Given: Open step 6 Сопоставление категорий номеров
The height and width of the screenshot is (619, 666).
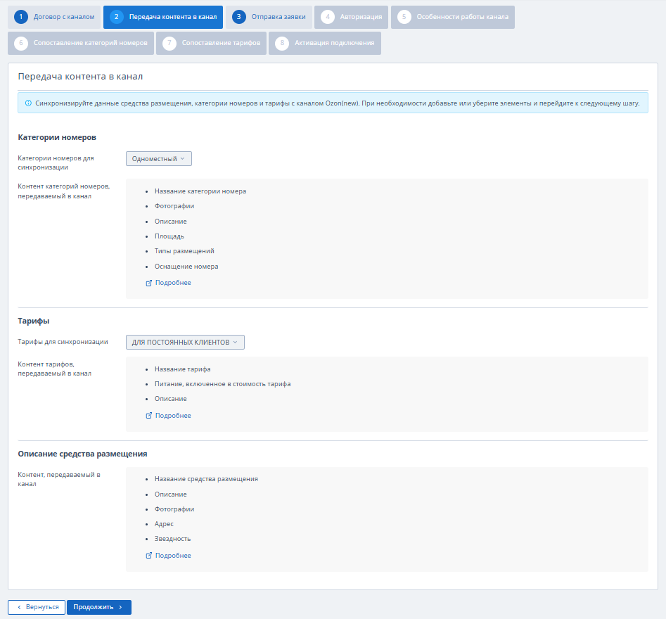Looking at the screenshot, I should point(81,43).
